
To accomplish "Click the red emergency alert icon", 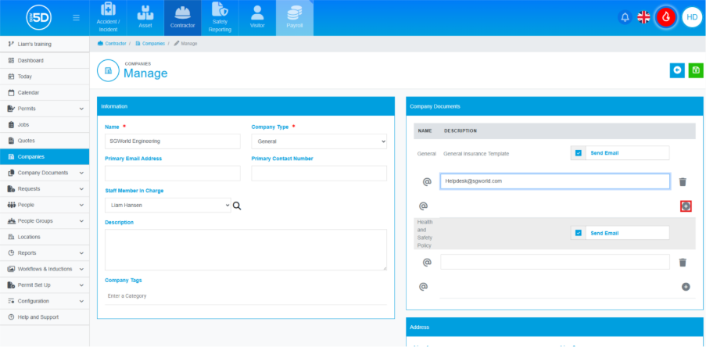I will pyautogui.click(x=666, y=17).
